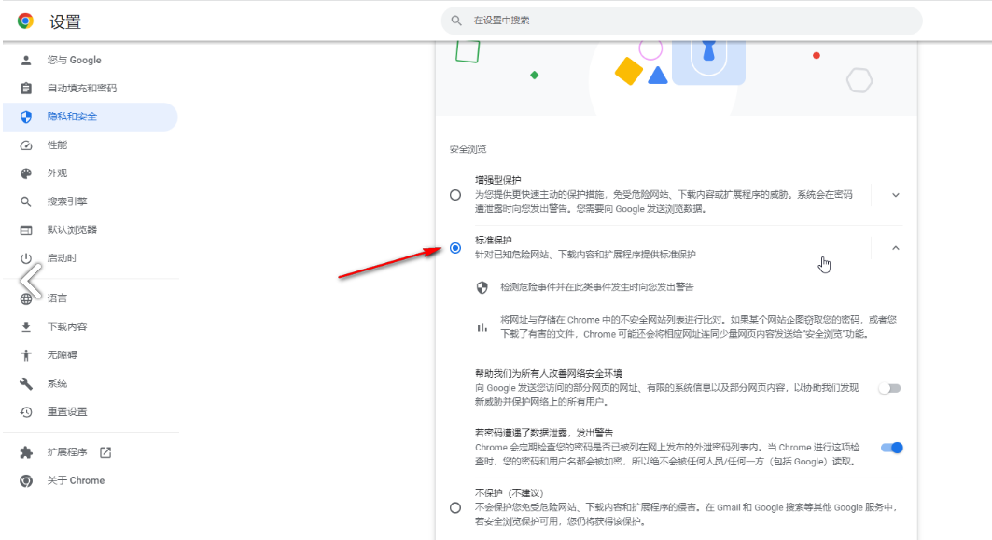992x540 pixels.
Task: Click the power icon for 启动时
Action: click(26, 258)
